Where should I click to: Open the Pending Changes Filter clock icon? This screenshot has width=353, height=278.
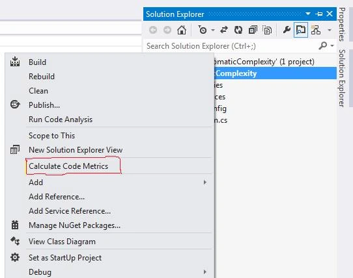203,30
